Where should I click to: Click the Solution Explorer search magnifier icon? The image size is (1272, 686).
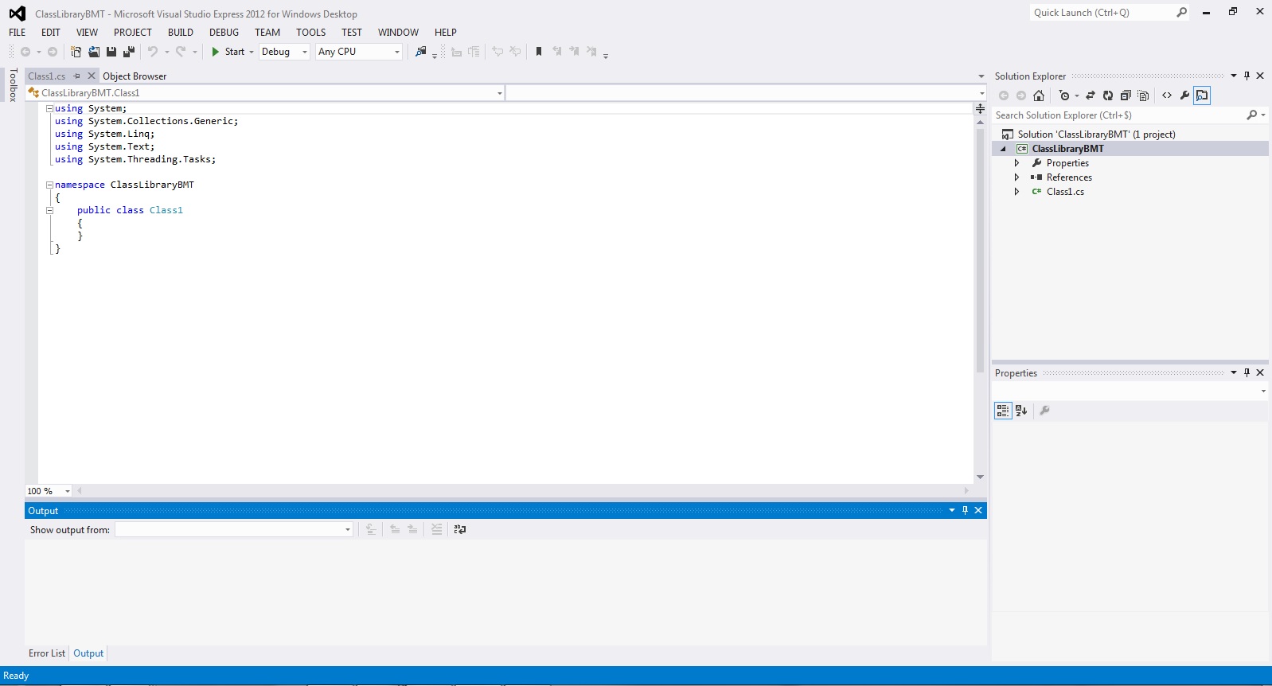1252,115
